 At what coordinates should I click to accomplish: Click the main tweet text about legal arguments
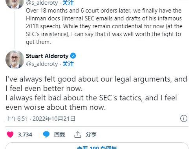click(97, 93)
